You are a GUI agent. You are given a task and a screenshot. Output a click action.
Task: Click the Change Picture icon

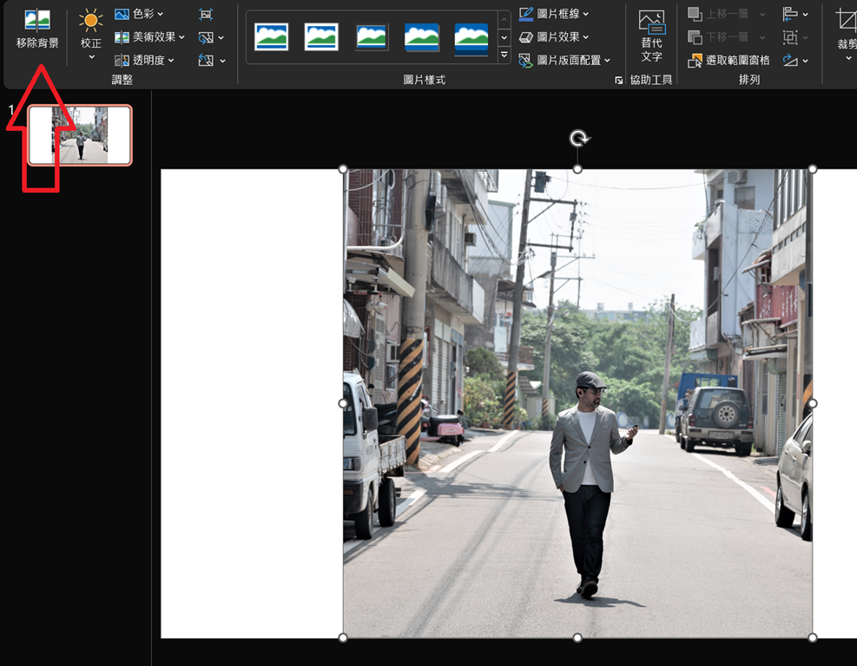click(206, 37)
